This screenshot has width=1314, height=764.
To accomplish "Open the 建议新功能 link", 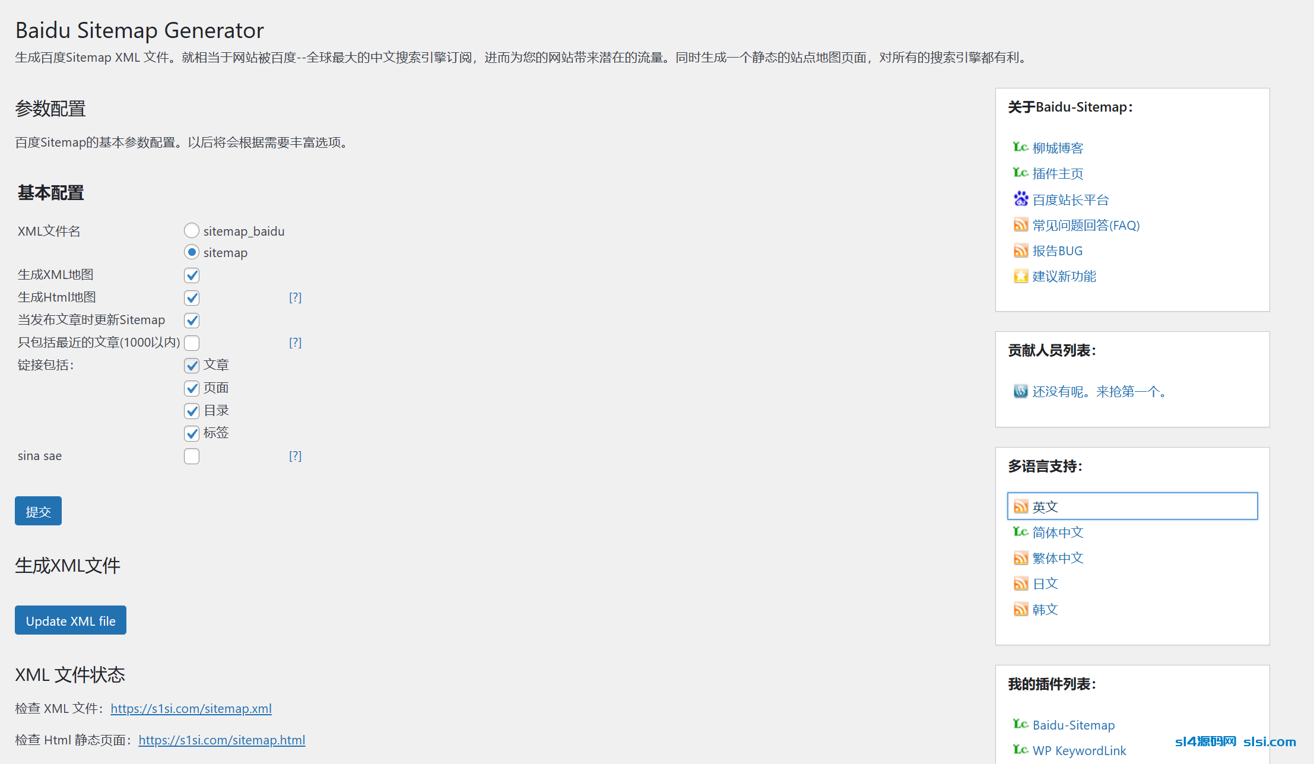I will click(x=1064, y=276).
